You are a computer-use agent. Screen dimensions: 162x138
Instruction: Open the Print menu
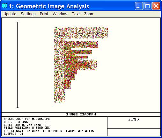point(44,14)
